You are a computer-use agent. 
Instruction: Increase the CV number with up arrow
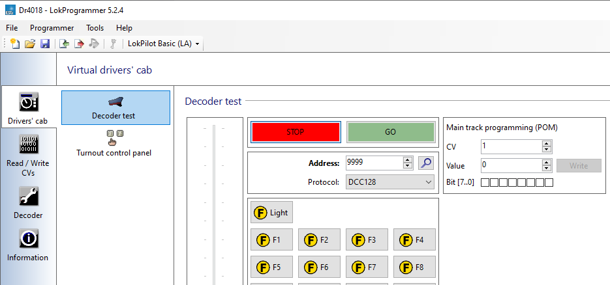[547, 143]
